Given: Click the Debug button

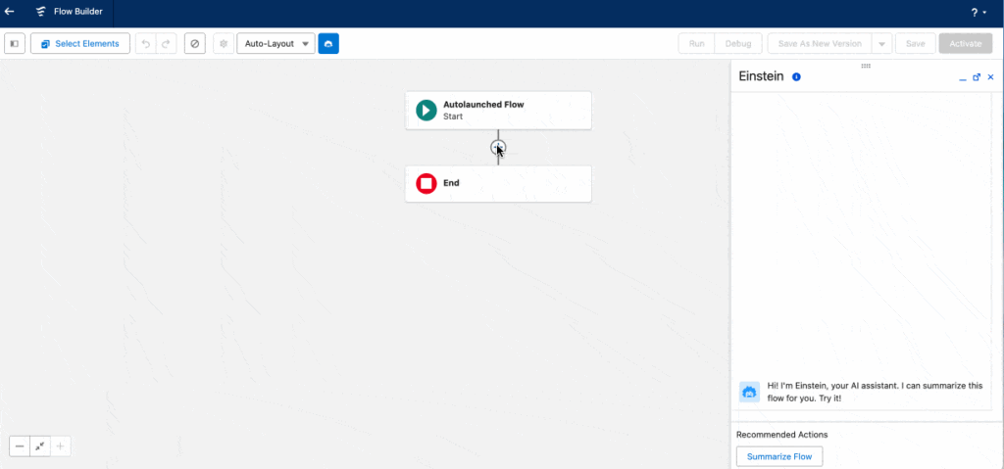Looking at the screenshot, I should [x=736, y=44].
